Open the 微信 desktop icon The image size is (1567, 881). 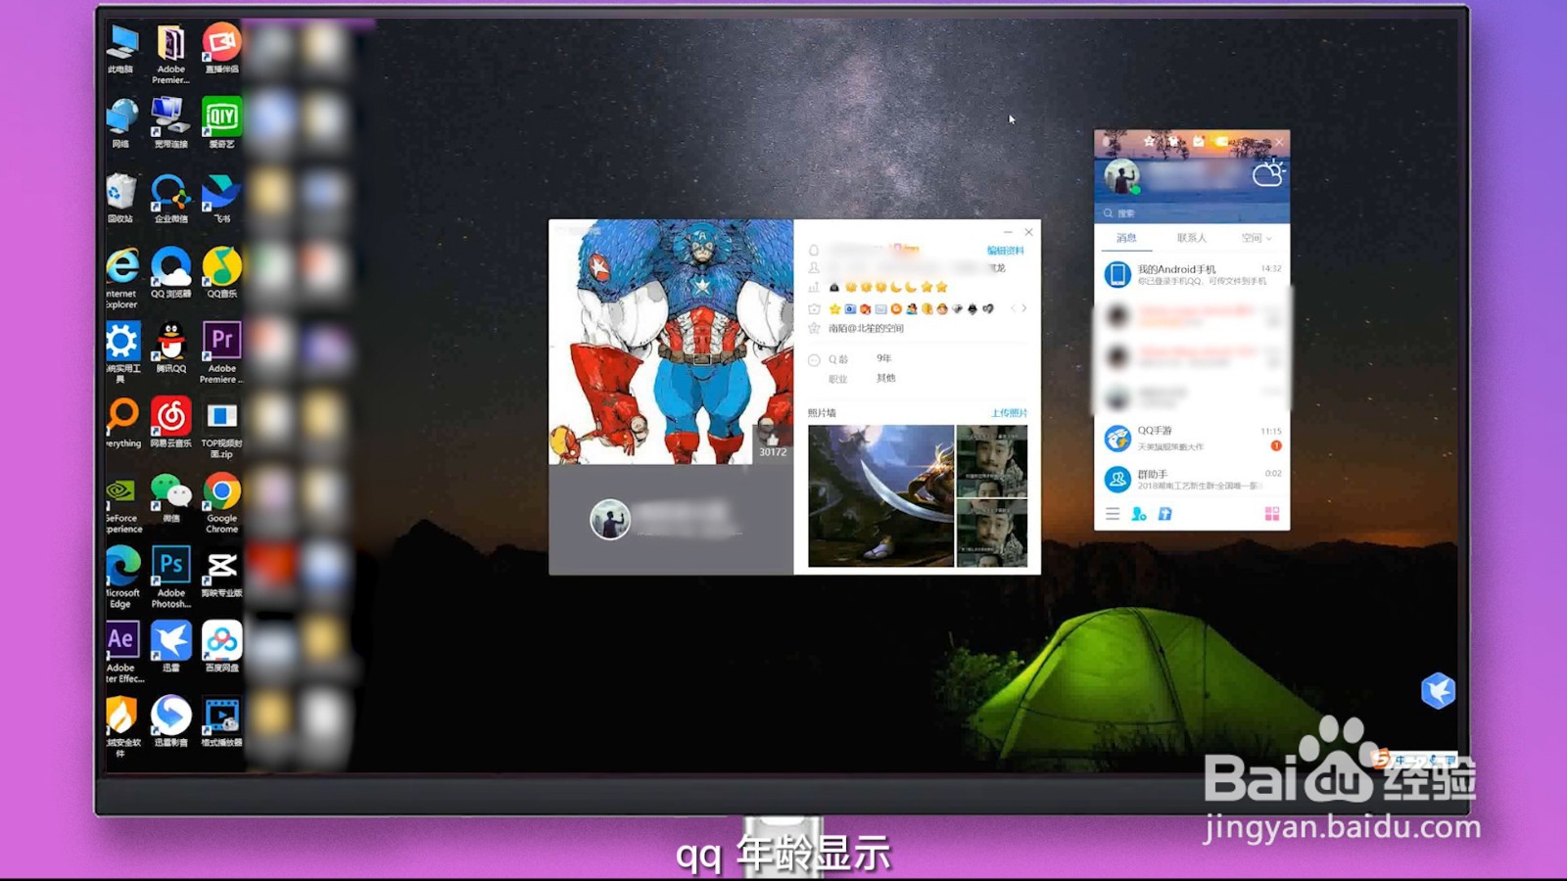pos(170,498)
